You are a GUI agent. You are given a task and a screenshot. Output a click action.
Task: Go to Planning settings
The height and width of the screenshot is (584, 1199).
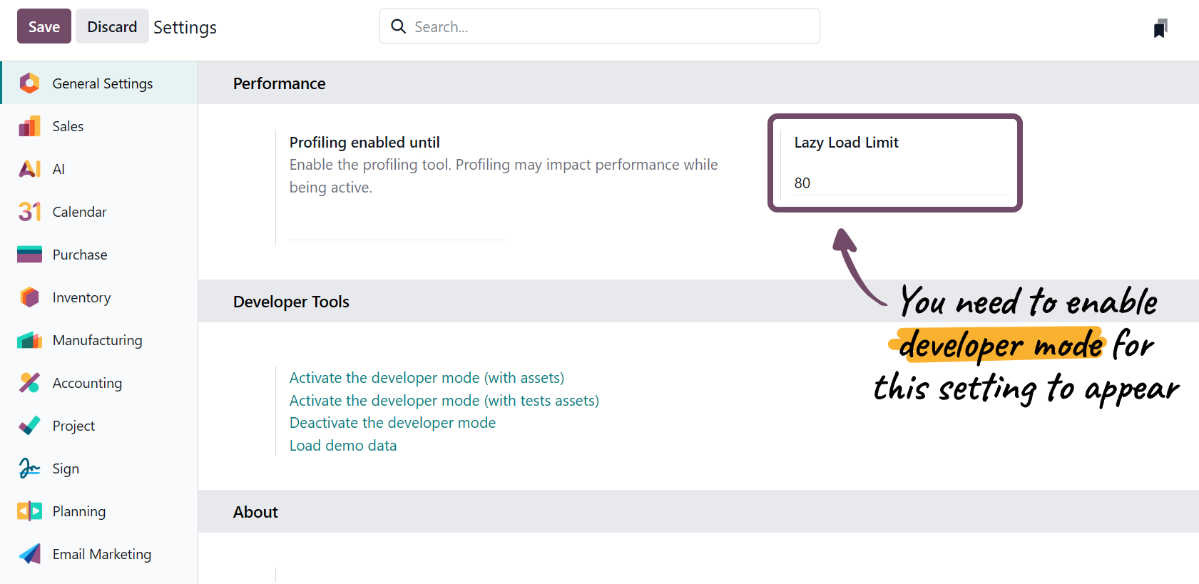(x=99, y=511)
